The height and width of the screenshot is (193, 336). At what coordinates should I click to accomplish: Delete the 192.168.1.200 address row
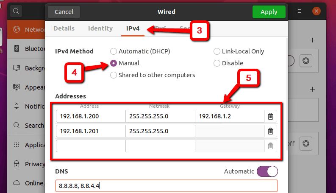point(270,116)
